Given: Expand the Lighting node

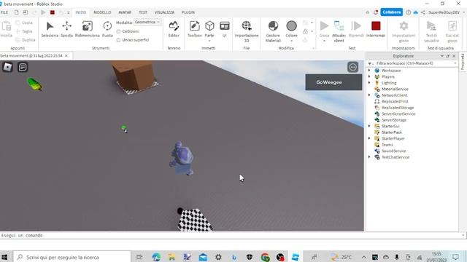Looking at the screenshot, I should tap(369, 83).
